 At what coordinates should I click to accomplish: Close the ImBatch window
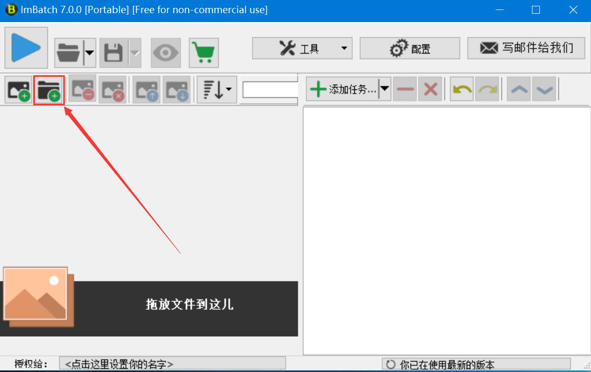(x=573, y=10)
